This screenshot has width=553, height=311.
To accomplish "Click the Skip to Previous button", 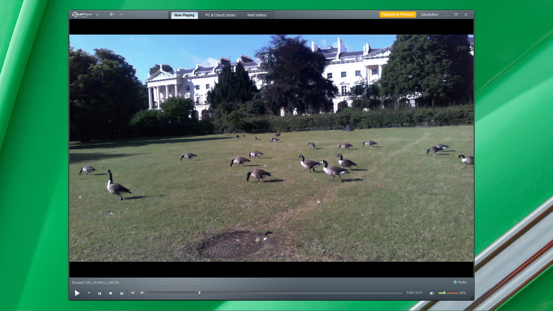I will [99, 293].
